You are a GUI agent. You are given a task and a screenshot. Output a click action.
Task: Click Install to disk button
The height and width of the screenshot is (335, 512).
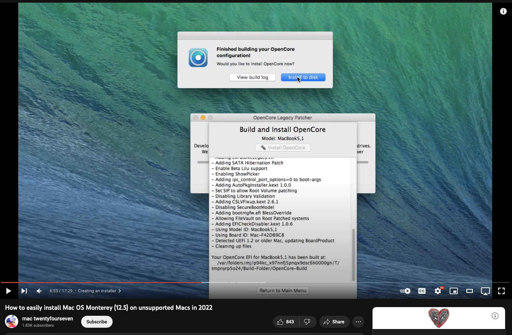(303, 77)
